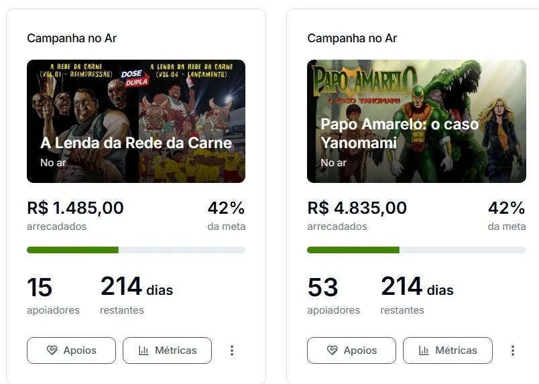Click the bar chart icon in the left Métricas button

click(x=143, y=350)
